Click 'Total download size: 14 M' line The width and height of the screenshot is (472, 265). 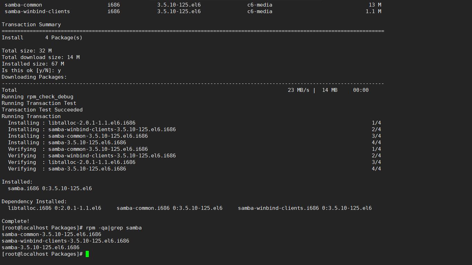tap(41, 57)
